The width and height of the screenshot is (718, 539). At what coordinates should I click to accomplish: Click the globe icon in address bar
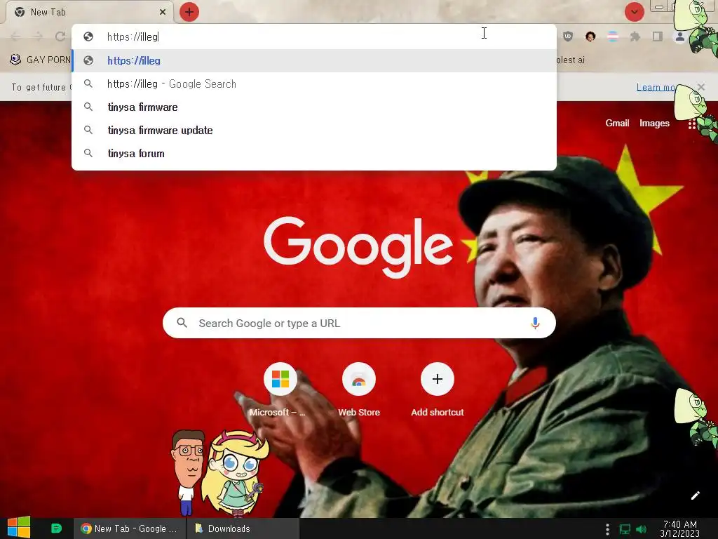[88, 36]
